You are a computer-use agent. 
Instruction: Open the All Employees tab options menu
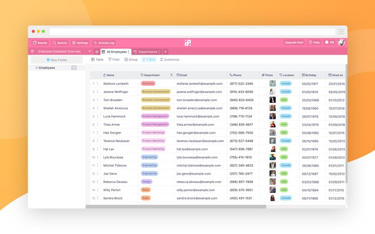coord(128,51)
